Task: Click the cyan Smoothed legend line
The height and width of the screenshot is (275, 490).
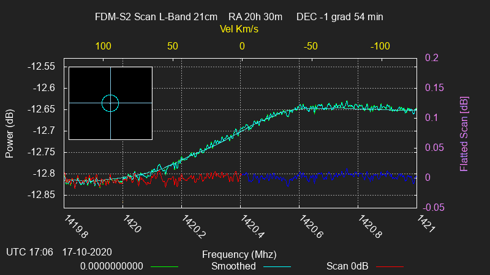Action: tap(277, 267)
